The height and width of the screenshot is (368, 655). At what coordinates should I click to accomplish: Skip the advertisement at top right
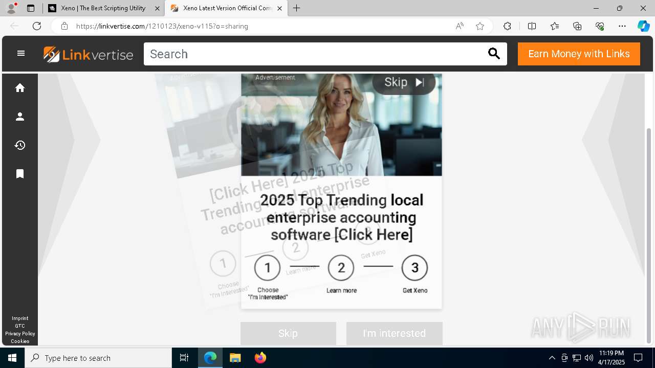coord(404,82)
